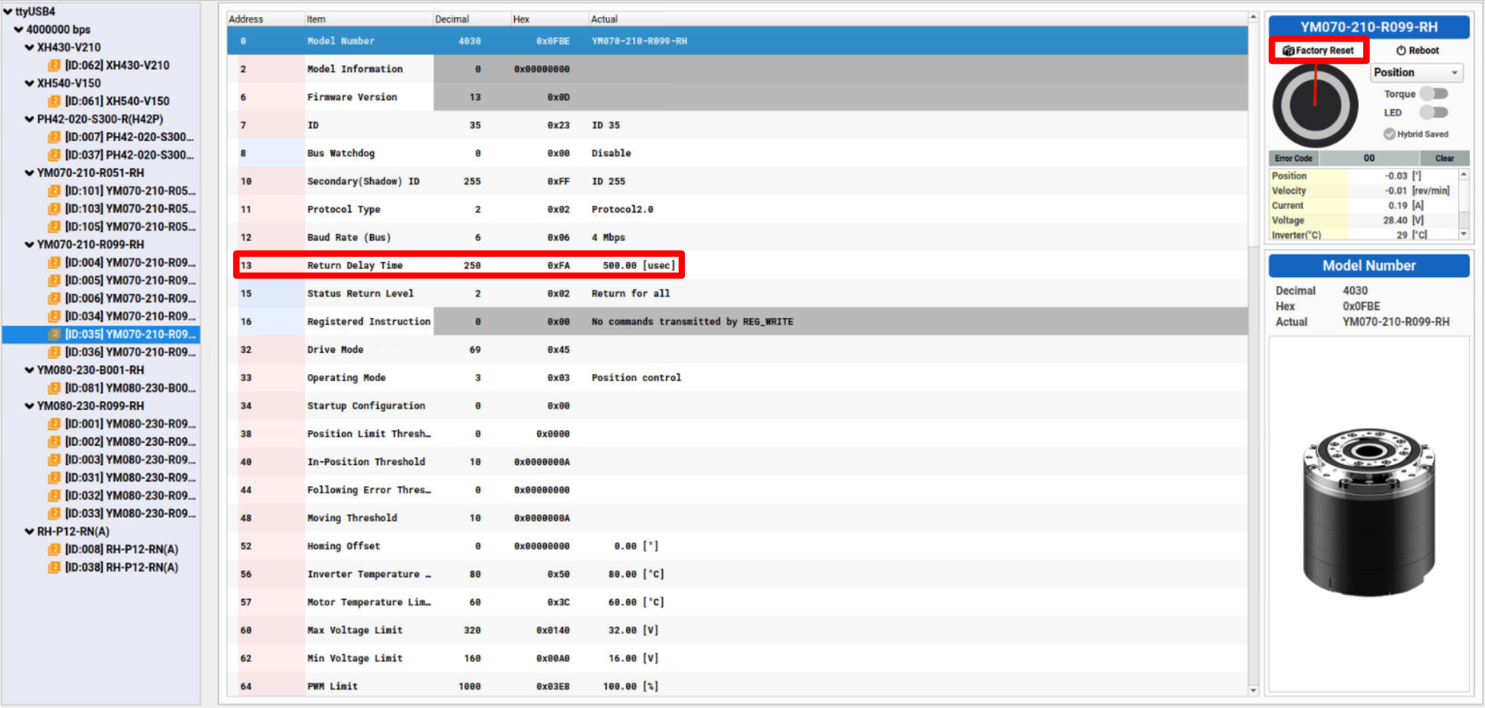Collapse the YM080-230-R099-RH group
The image size is (1485, 708).
pos(30,406)
